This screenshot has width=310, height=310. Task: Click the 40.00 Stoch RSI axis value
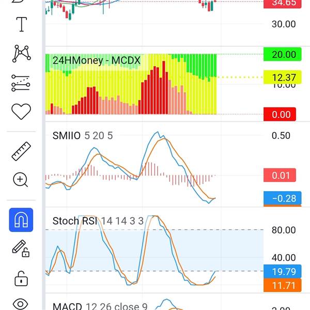pos(284,258)
